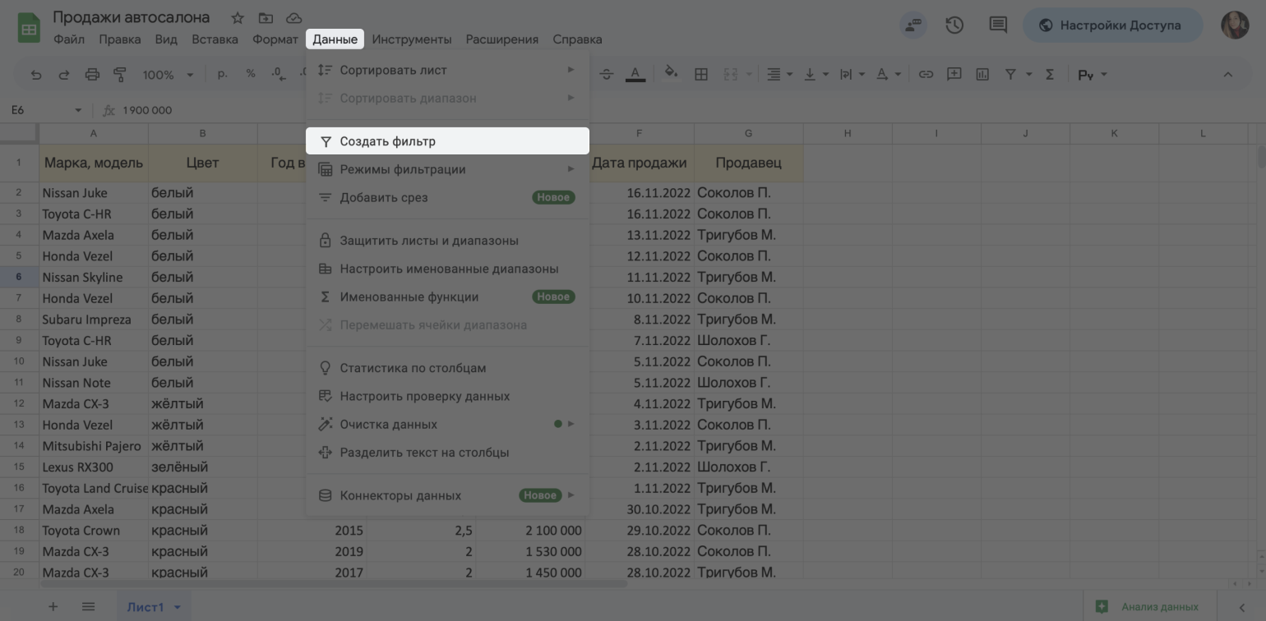Expand Режимы фильтрации submenu
Viewport: 1266px width, 621px height.
coord(447,169)
